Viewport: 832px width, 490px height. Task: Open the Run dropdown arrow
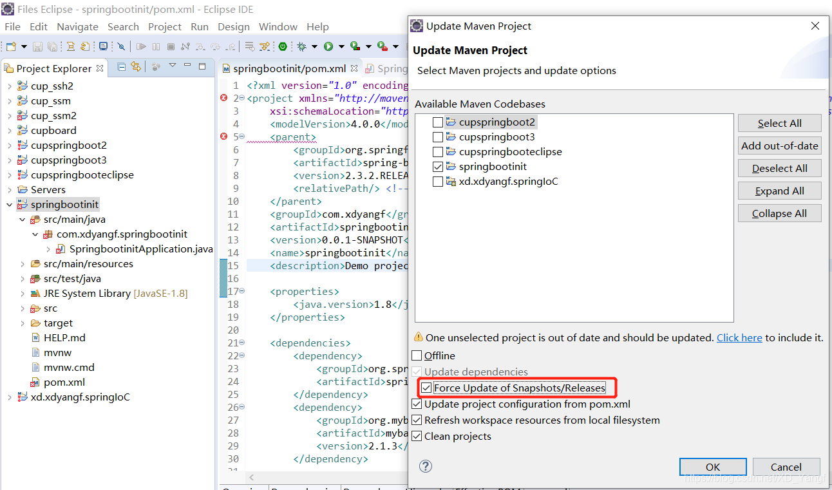tap(341, 46)
